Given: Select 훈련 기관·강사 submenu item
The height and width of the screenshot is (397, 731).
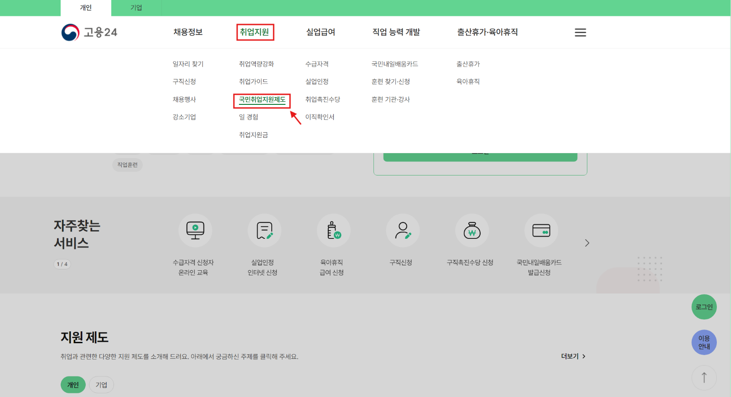Looking at the screenshot, I should click(x=391, y=99).
